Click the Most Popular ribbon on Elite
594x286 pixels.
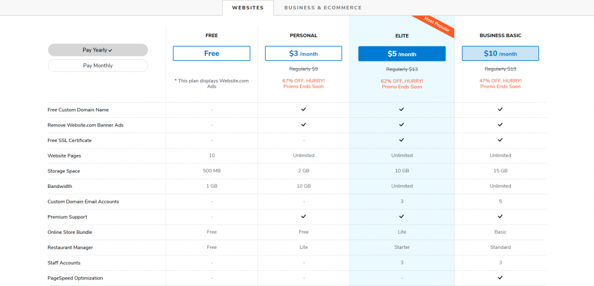click(x=435, y=26)
